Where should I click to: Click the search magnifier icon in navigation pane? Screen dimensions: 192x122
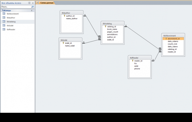coord(33,7)
